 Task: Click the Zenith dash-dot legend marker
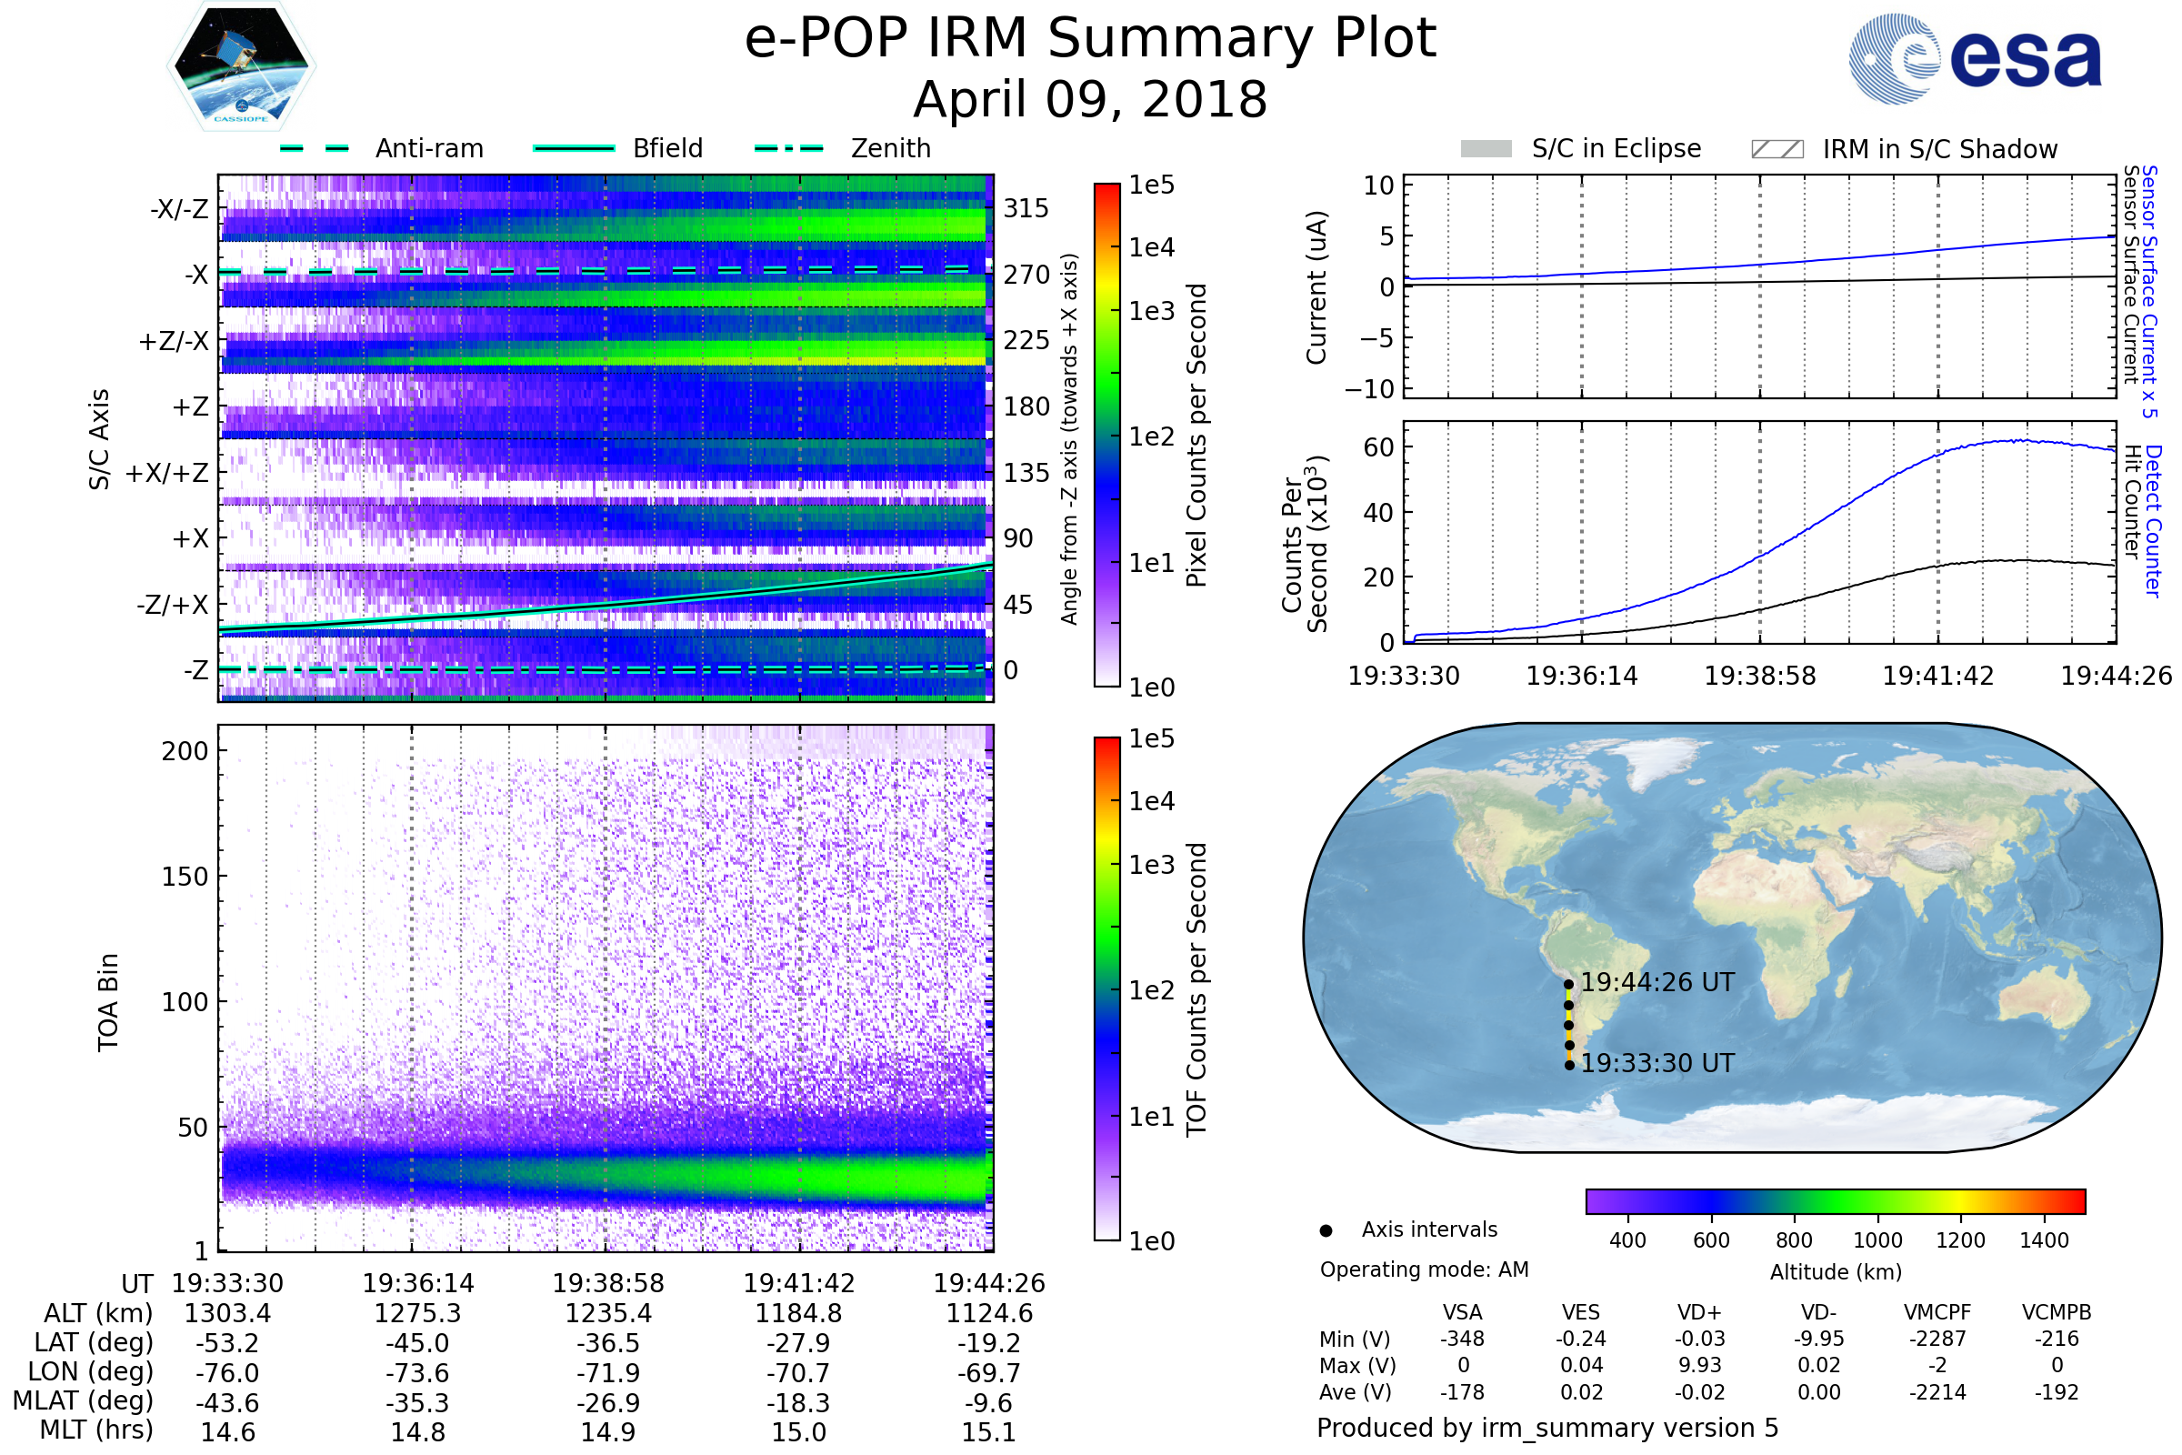coord(788,148)
